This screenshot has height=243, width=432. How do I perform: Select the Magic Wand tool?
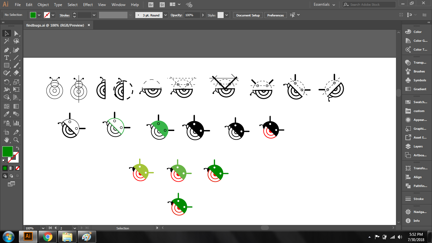pos(6,41)
